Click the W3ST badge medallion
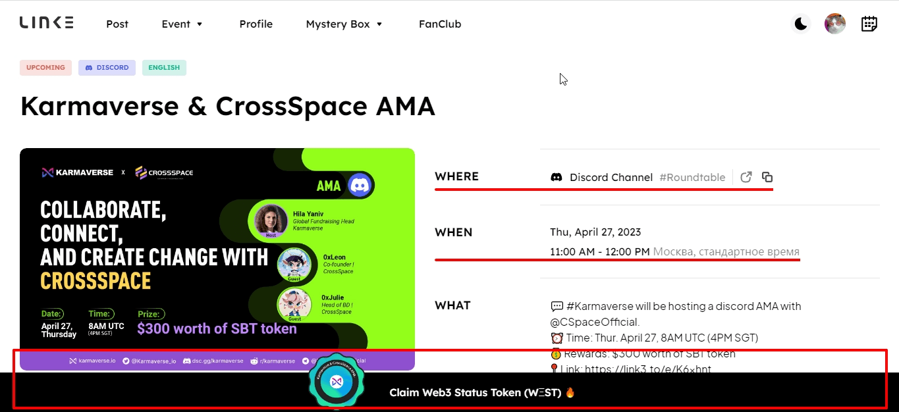This screenshot has width=899, height=412. pos(337,381)
